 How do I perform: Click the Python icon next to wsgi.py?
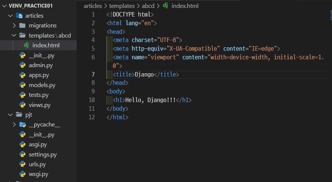pos(22,174)
